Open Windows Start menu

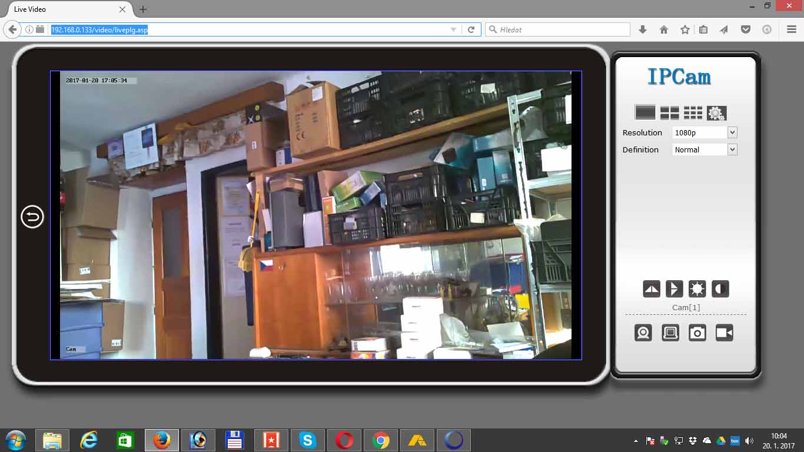click(15, 440)
